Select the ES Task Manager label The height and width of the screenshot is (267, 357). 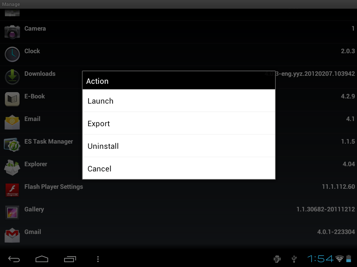point(48,142)
